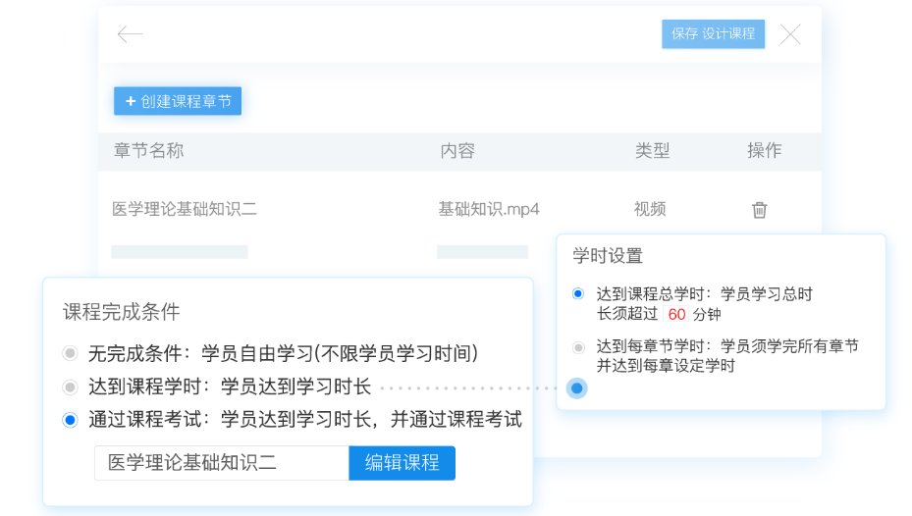Delete the 医学理论基础知识二 chapter row
The image size is (912, 516).
point(759,210)
